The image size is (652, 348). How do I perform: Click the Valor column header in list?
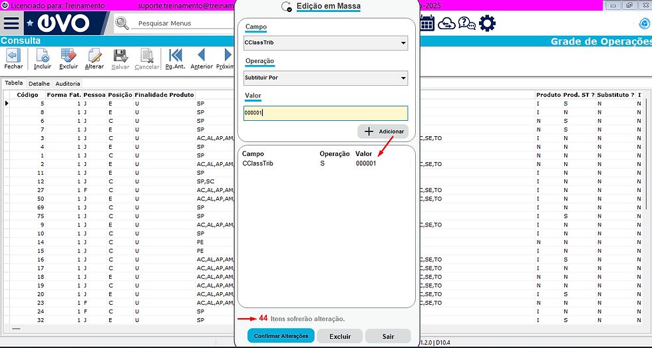[364, 154]
